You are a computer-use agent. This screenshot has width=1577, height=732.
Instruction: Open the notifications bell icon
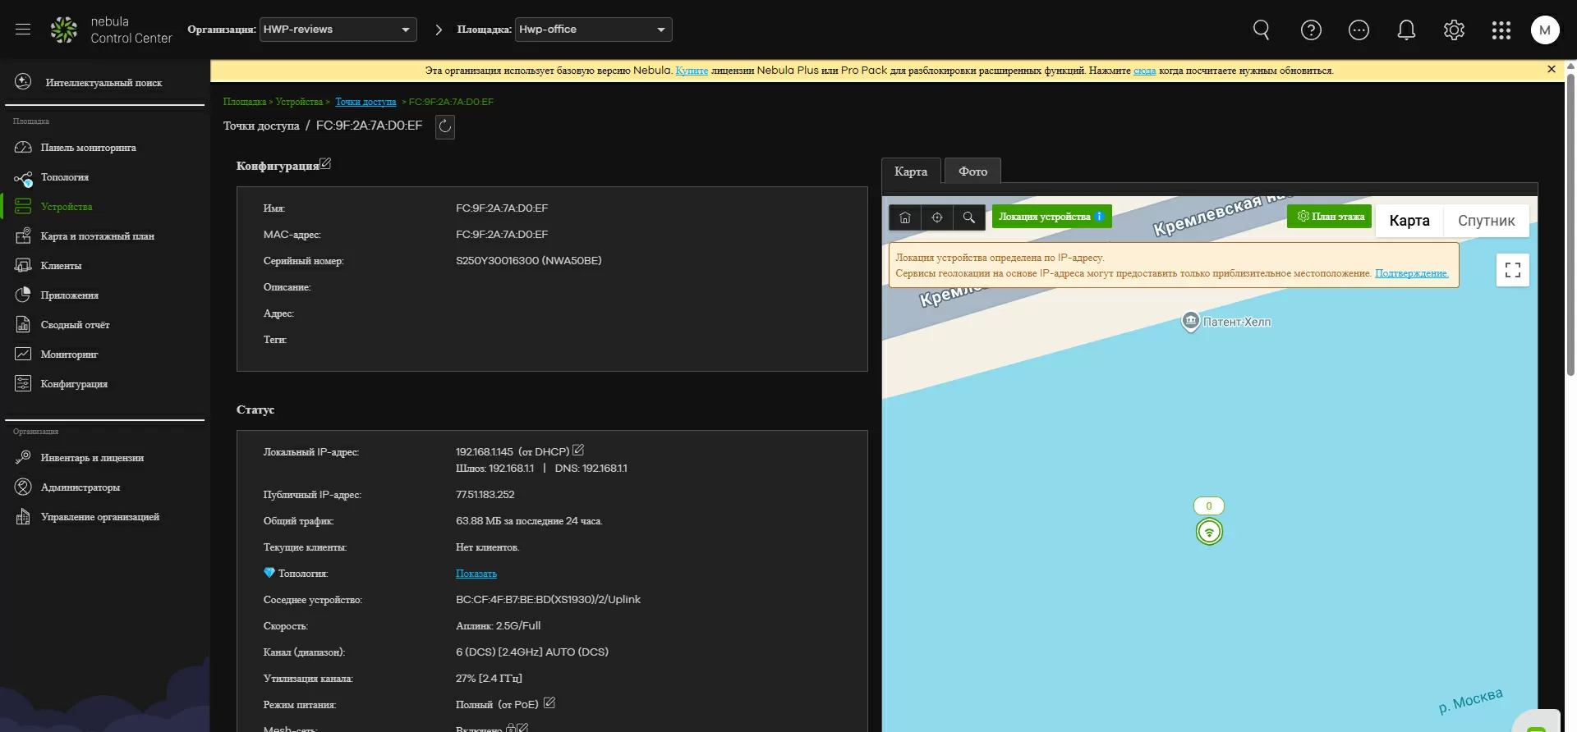1406,30
